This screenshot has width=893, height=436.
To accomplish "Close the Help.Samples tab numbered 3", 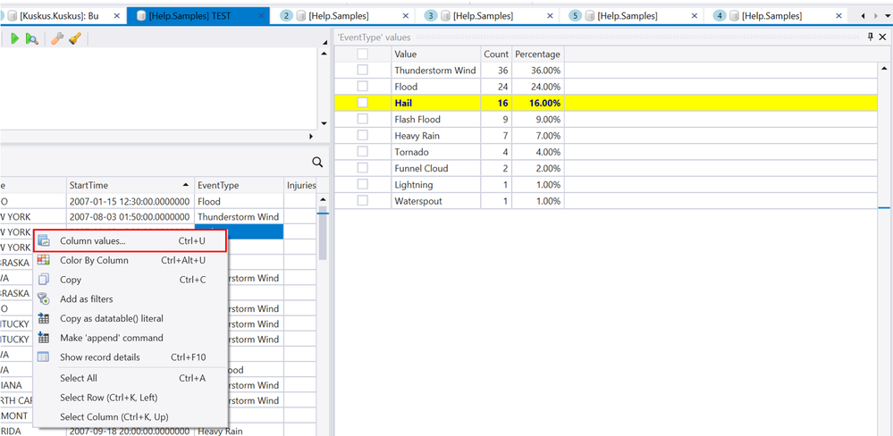I will pos(550,16).
